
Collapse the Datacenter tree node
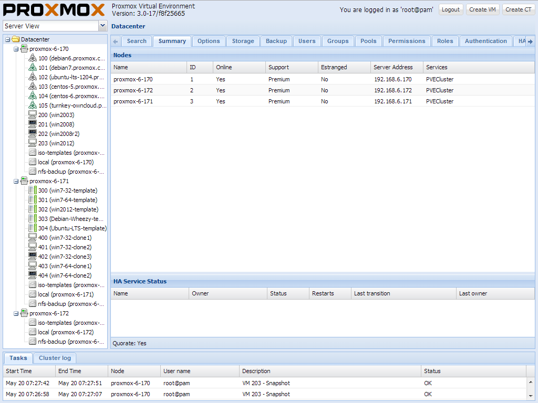7,39
